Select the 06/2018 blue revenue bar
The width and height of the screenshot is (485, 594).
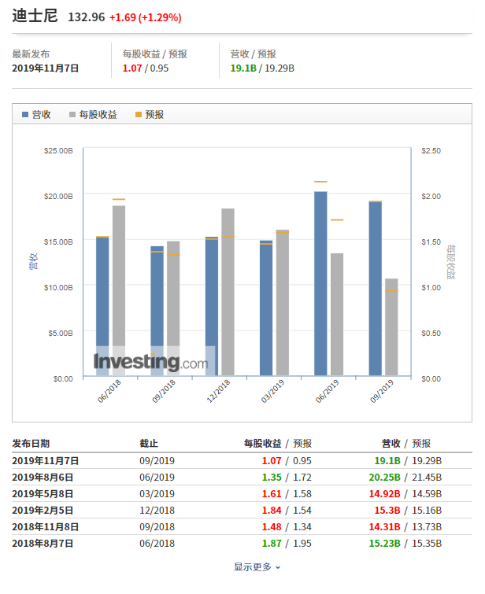[x=102, y=306]
